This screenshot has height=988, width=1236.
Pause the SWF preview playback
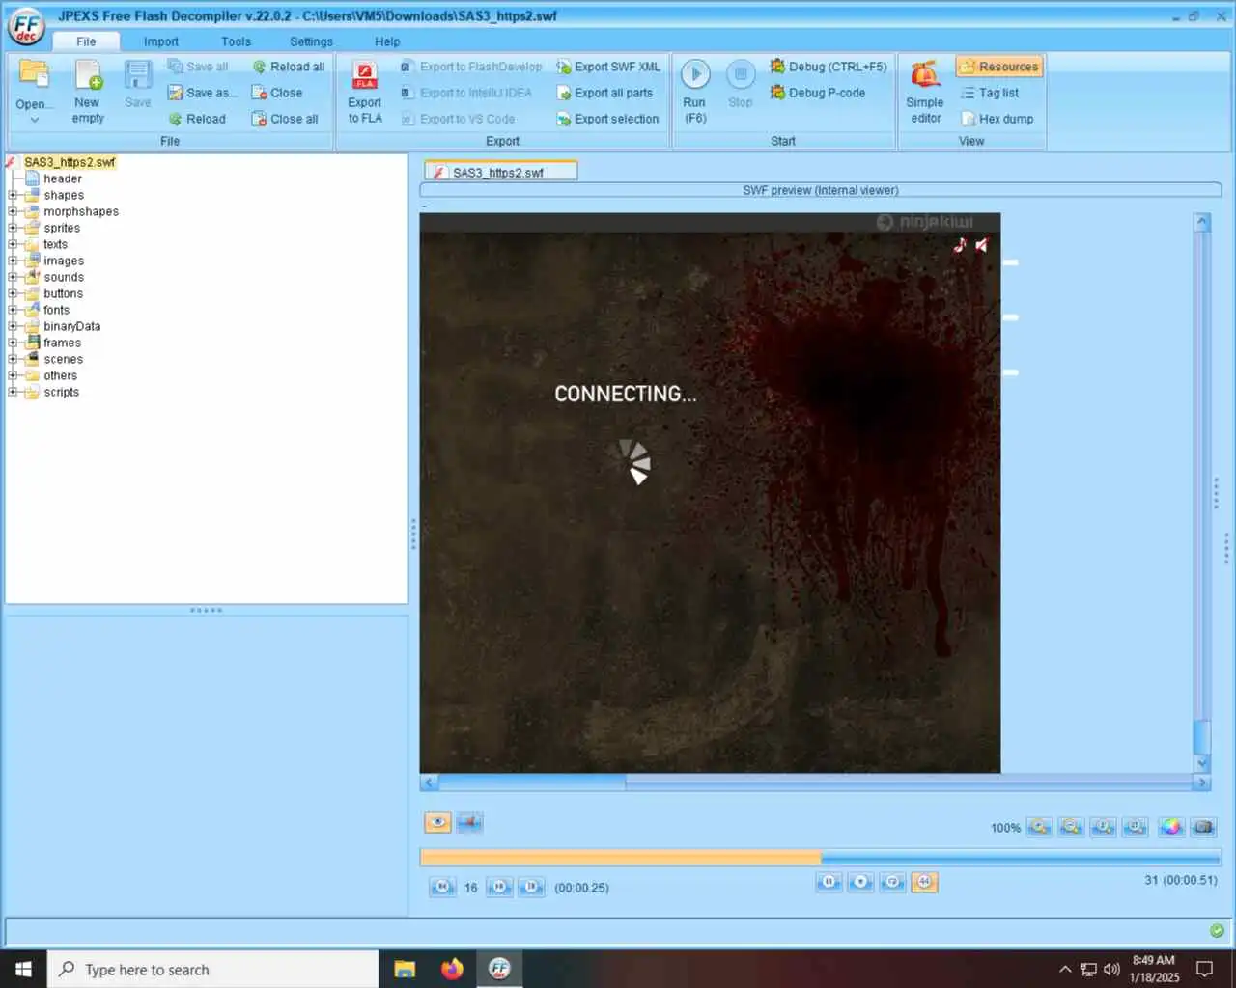click(x=829, y=882)
